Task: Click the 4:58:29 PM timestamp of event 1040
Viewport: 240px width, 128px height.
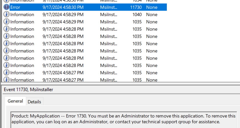Action: pyautogui.click(x=63, y=15)
